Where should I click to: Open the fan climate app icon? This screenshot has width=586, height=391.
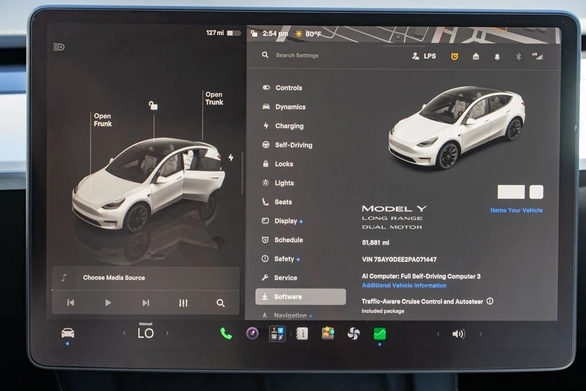(x=354, y=333)
